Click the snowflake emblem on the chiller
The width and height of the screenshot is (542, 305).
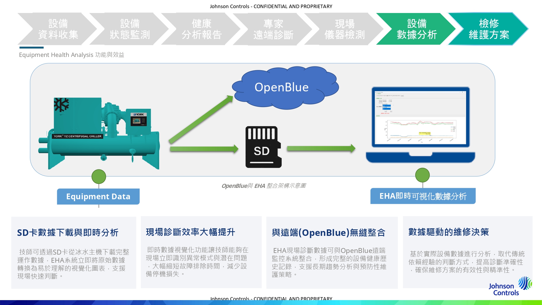coord(62,105)
